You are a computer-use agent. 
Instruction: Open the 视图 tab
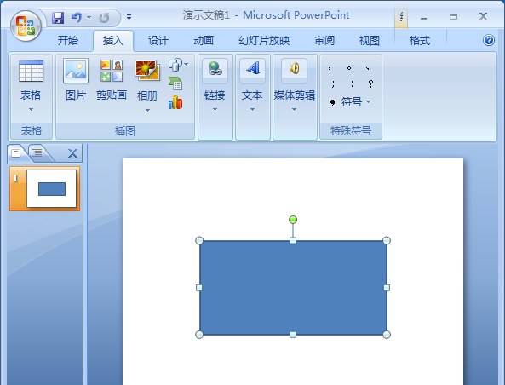pos(370,41)
